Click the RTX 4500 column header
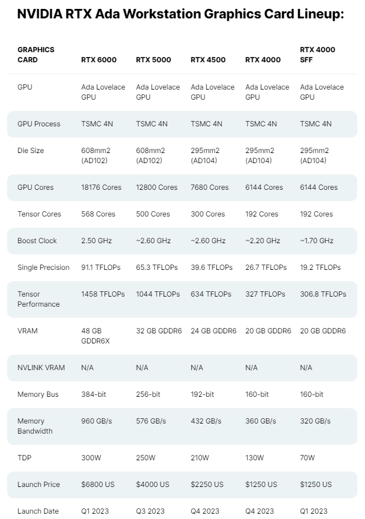This screenshot has height=519, width=365. point(208,60)
